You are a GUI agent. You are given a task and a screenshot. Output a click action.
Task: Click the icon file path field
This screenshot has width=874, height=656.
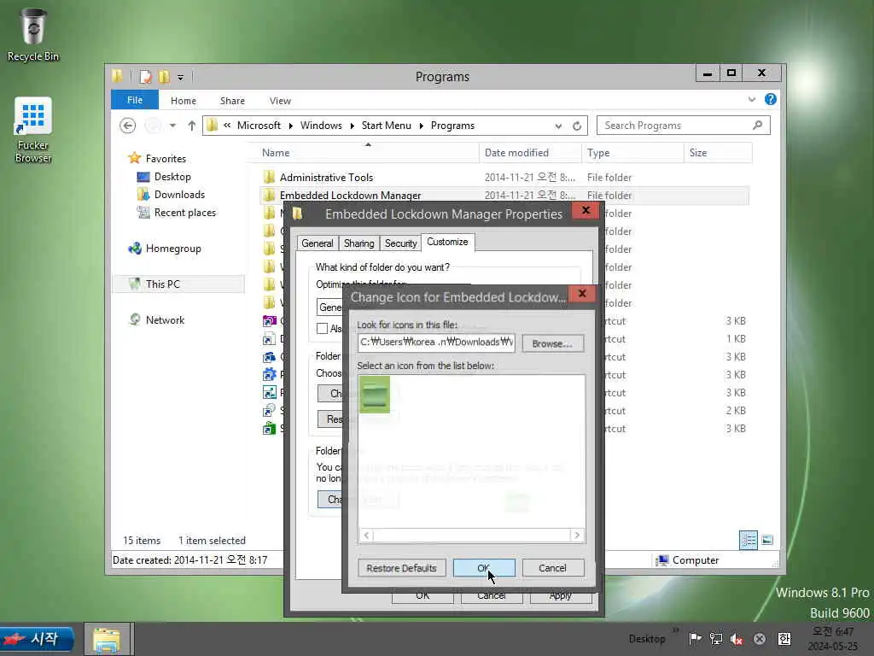tap(436, 343)
